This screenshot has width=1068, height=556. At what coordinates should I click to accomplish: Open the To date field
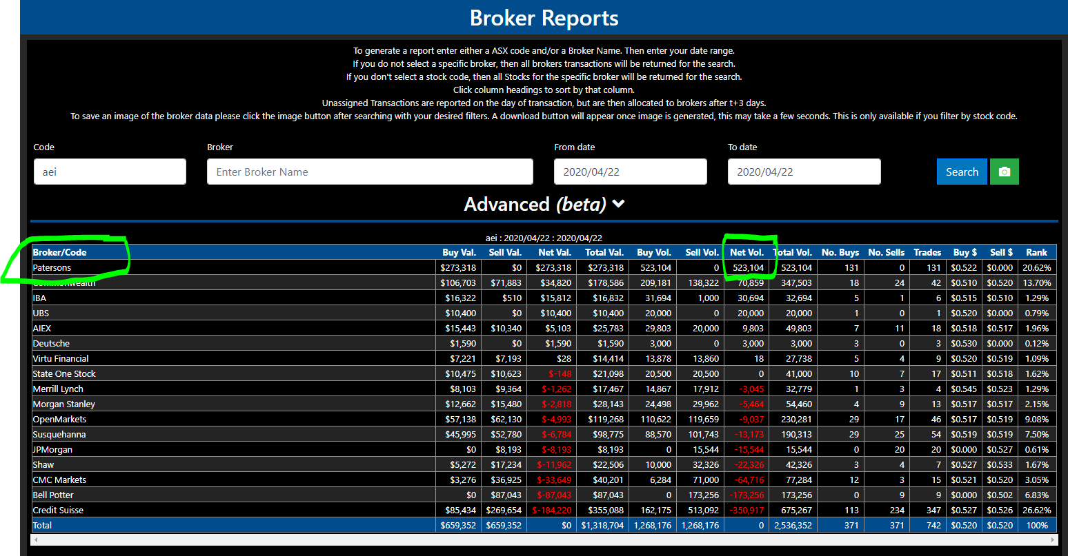(x=804, y=172)
